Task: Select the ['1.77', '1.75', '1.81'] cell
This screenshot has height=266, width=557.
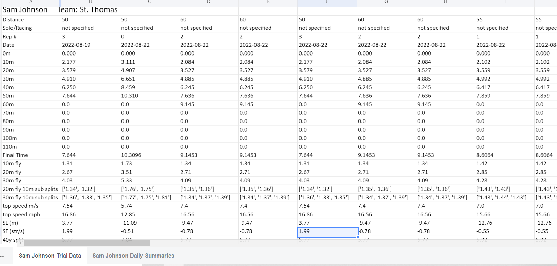Action: coord(150,197)
